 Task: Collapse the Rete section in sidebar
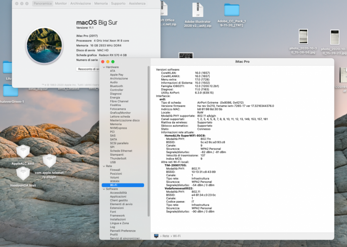104,166
